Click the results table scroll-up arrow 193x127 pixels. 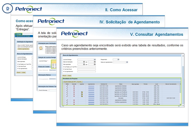point(180,84)
